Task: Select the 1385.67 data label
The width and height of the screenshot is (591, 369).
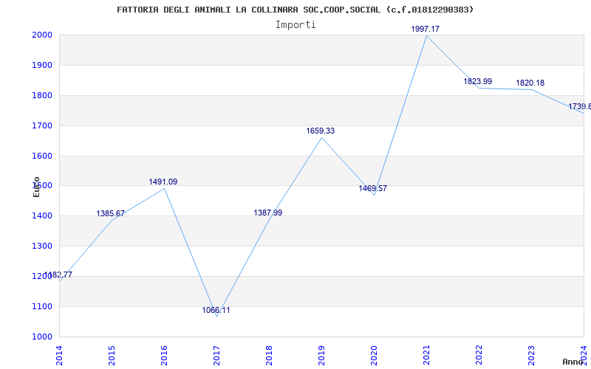Action: 110,213
